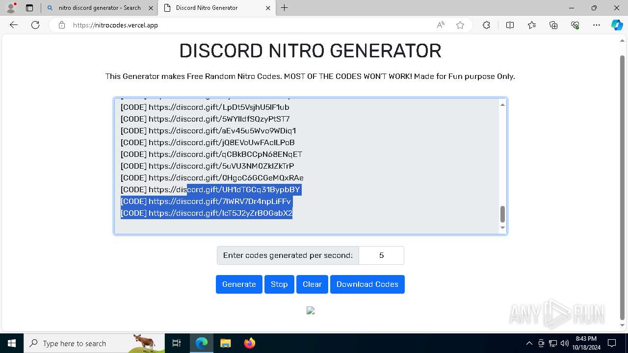Open volume control tray icon
The height and width of the screenshot is (353, 628).
(x=564, y=343)
